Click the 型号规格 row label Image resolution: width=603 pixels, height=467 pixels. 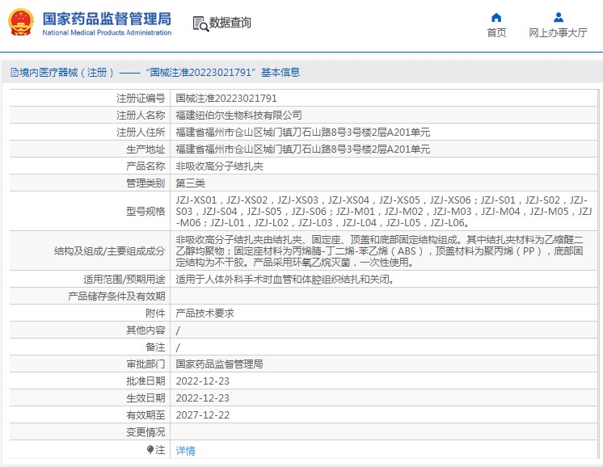click(x=145, y=212)
